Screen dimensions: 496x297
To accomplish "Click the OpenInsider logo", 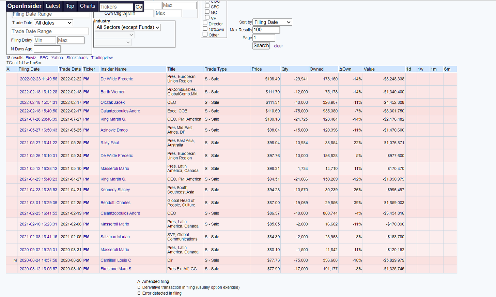I will coord(24,6).
